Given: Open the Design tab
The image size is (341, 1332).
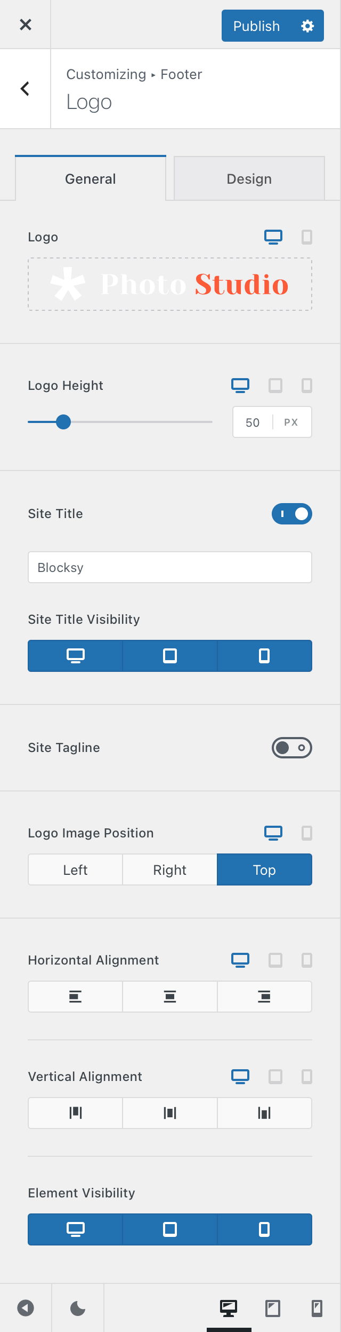Looking at the screenshot, I should point(249,179).
